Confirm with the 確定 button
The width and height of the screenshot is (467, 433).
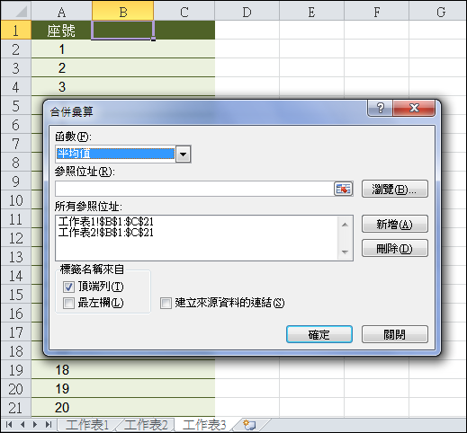[x=319, y=334]
